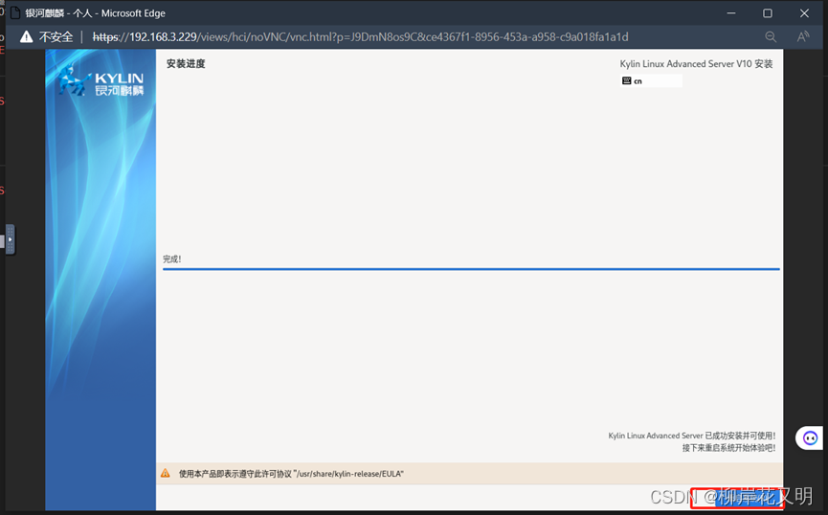Close the Edge window
This screenshot has height=515, width=828.
[804, 13]
